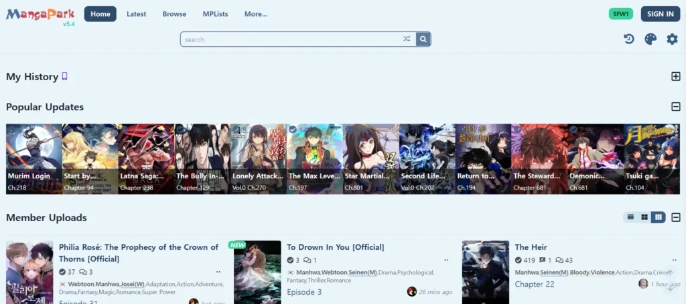Focus the search input field

tap(291, 39)
